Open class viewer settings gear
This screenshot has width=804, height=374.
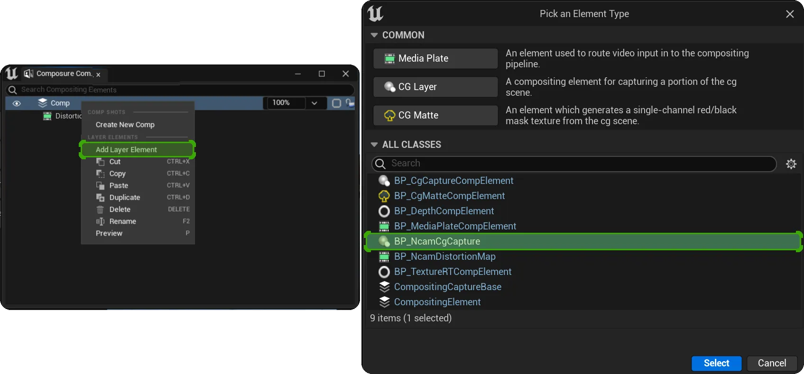(791, 164)
